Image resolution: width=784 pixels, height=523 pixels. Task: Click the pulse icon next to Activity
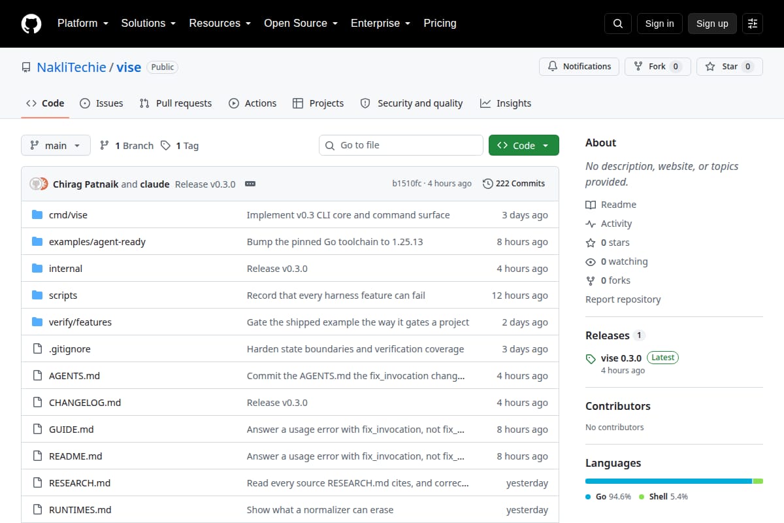click(x=591, y=224)
